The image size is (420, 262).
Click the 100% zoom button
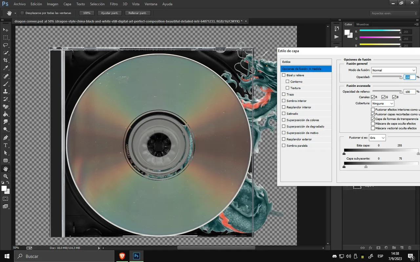(87, 13)
